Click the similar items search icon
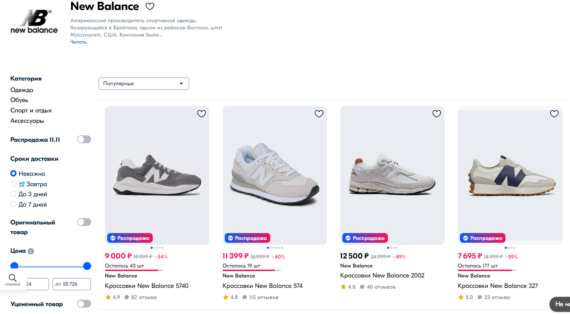This screenshot has width=570, height=314. coord(13,280)
